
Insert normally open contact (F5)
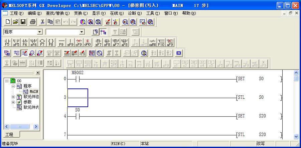click(x=7, y=42)
